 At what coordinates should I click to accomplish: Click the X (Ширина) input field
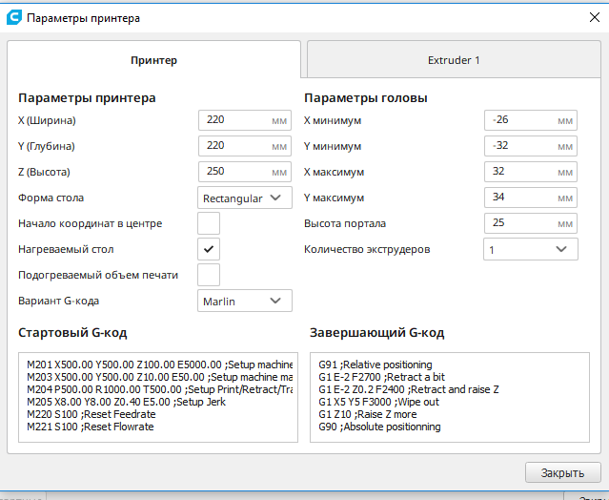(245, 120)
